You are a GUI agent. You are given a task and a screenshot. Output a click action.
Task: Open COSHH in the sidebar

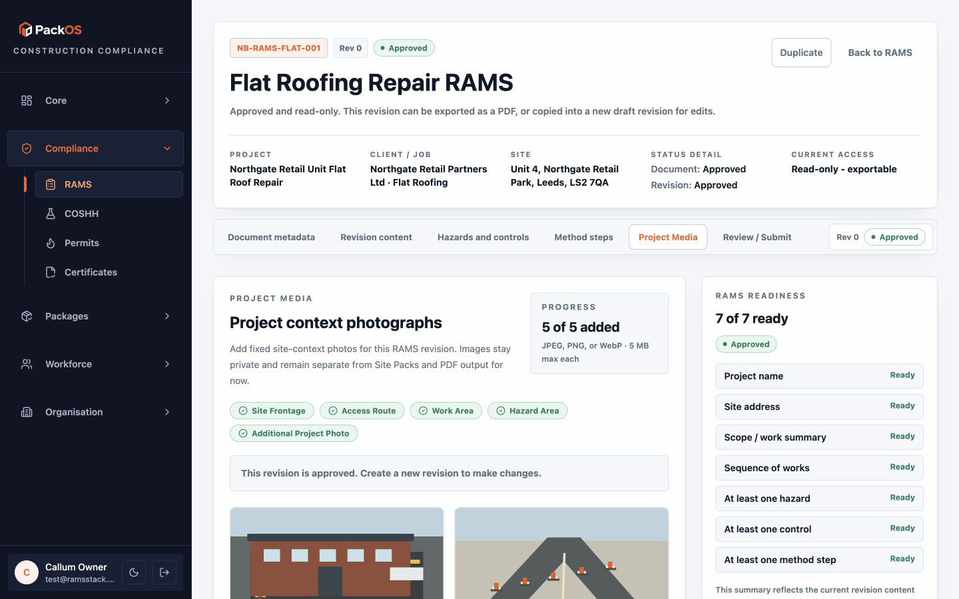pyautogui.click(x=109, y=214)
